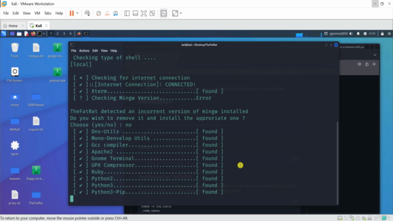This screenshot has height=221, width=393.
Task: Open the VMware Help menu
Action: [59, 14]
